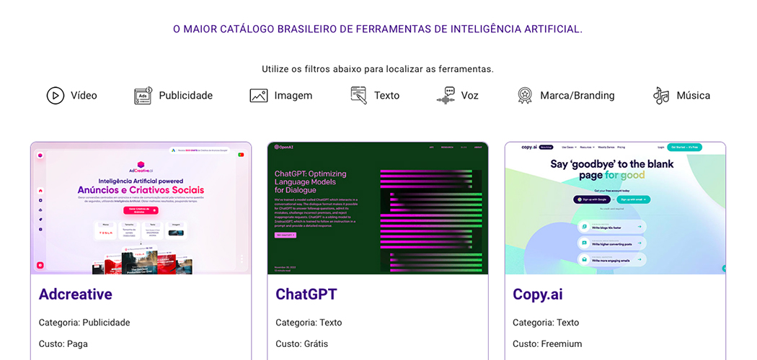Viewport: 757px width, 360px height.
Task: Filter tools by Música label
Action: (x=694, y=96)
